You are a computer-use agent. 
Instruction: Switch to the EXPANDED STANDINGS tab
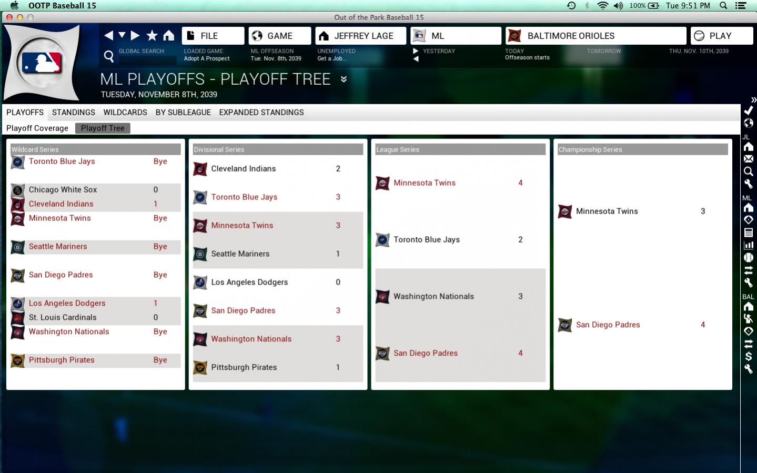coord(261,112)
